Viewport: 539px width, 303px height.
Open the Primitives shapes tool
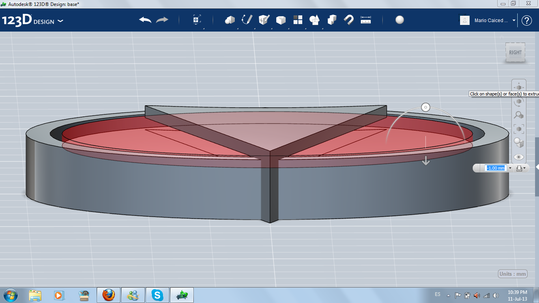230,20
